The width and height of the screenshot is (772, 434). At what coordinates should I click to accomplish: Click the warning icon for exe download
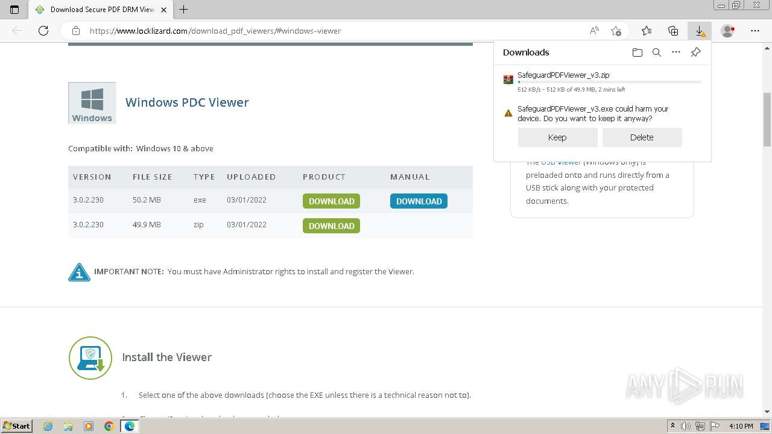[x=508, y=113]
